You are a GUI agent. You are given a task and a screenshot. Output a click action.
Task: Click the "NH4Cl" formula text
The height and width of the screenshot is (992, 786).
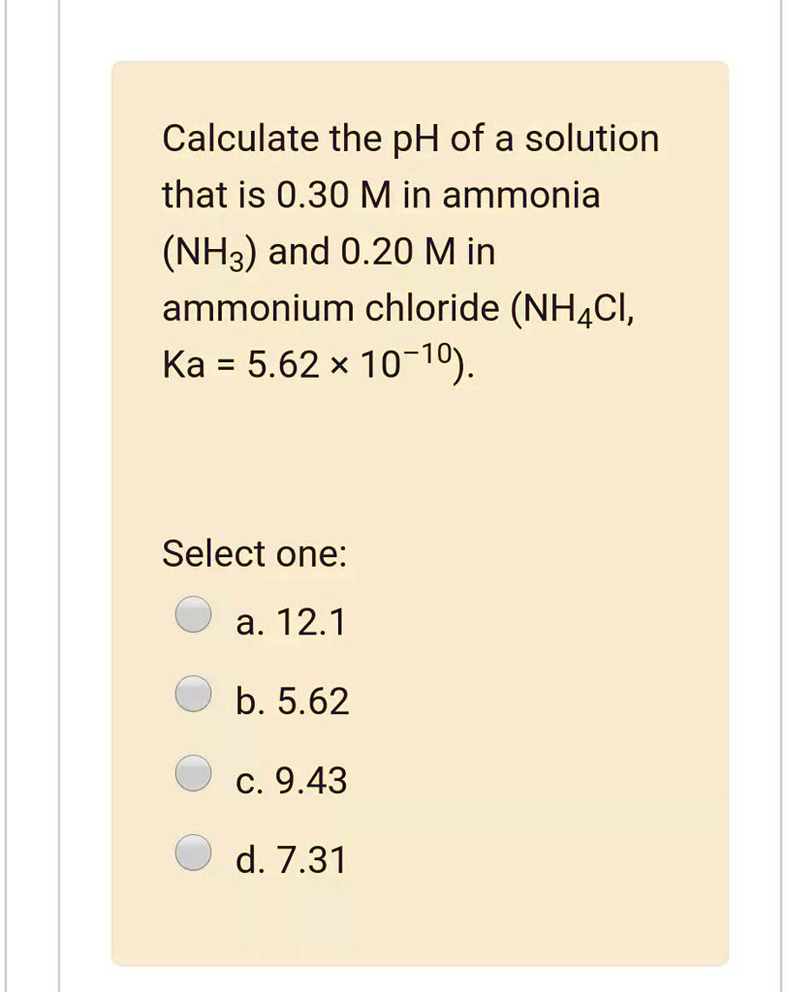tap(573, 310)
